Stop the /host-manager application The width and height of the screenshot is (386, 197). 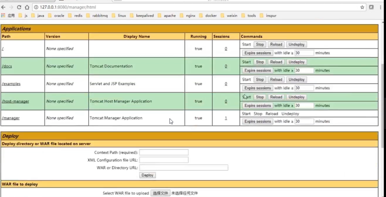[x=260, y=97]
